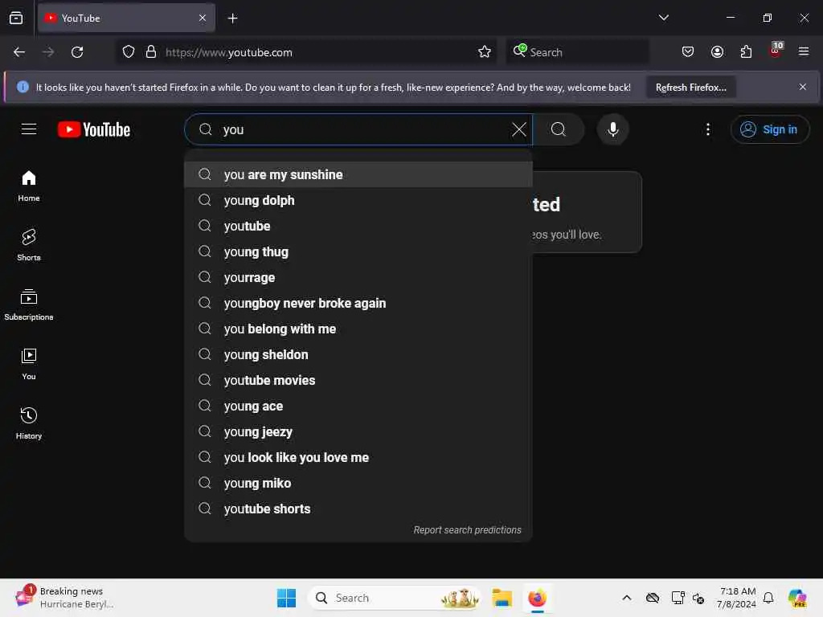Image resolution: width=823 pixels, height=617 pixels.
Task: Open History in the sidebar
Action: (29, 423)
